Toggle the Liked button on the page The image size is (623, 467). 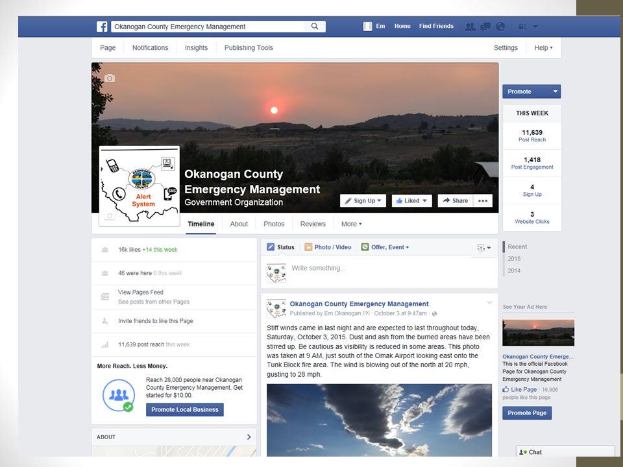coord(411,200)
